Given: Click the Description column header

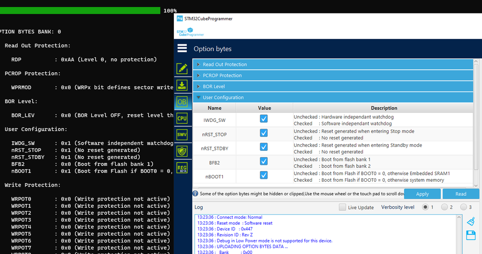Looking at the screenshot, I should click(x=383, y=108).
